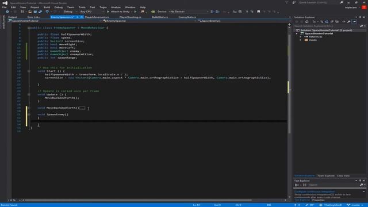Collapse the SpaceShooterTutorial project node
Image resolution: width=368 pixels, height=207 pixels.
point(297,33)
